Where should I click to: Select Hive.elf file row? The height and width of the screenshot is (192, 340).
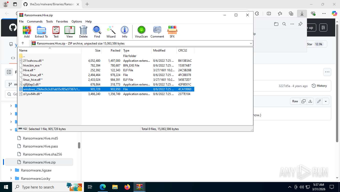click(x=106, y=70)
